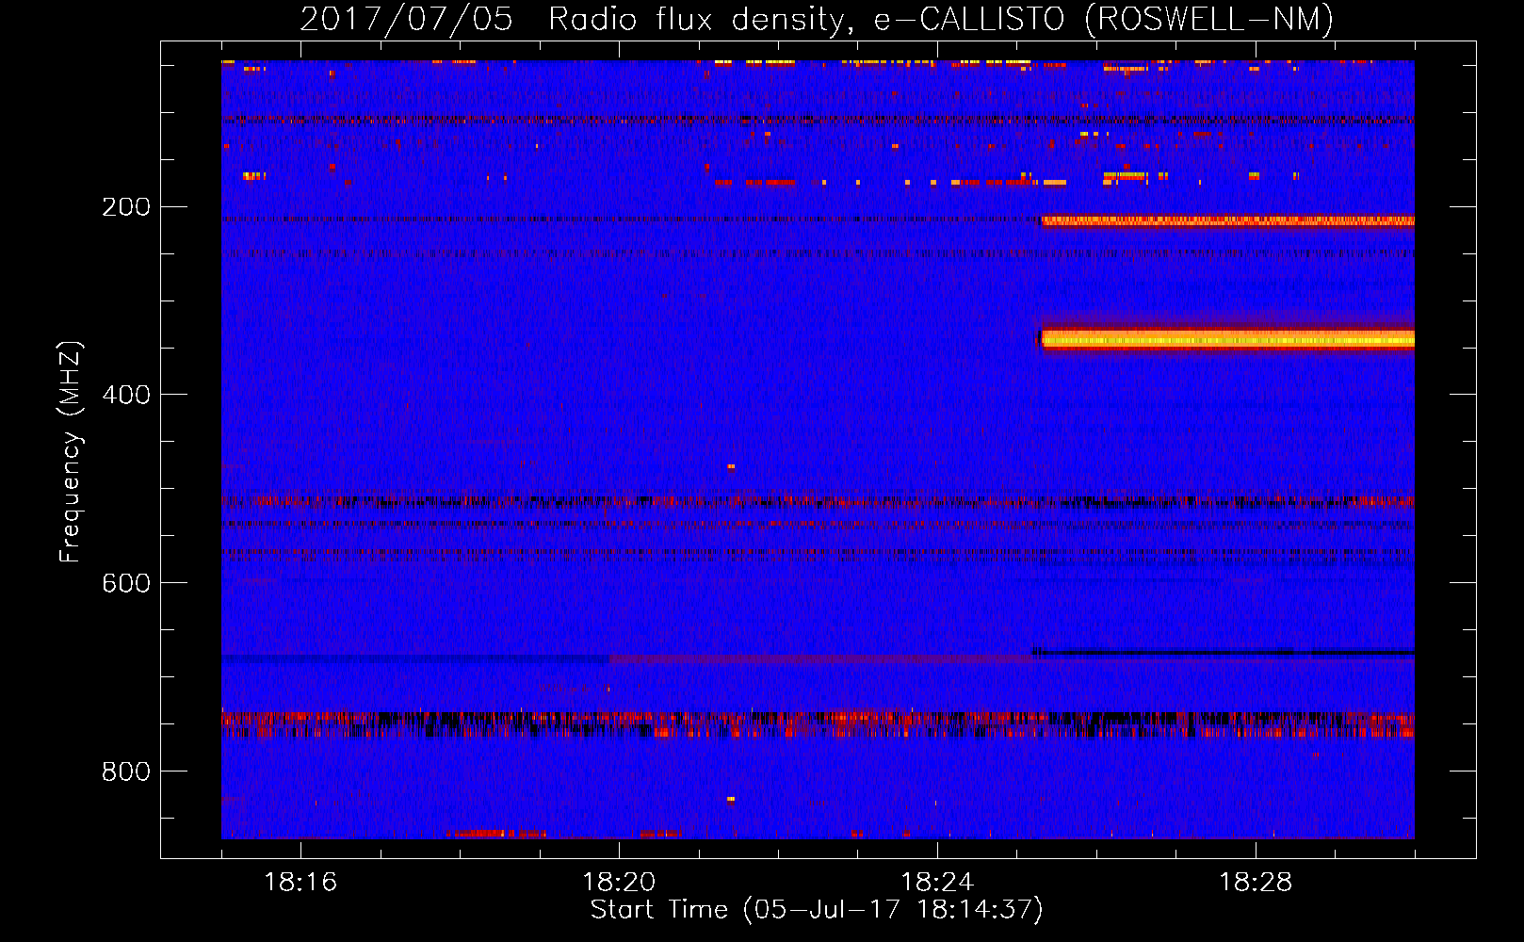The image size is (1524, 942).
Task: Click the '18:20' time axis label
Action: click(x=619, y=883)
